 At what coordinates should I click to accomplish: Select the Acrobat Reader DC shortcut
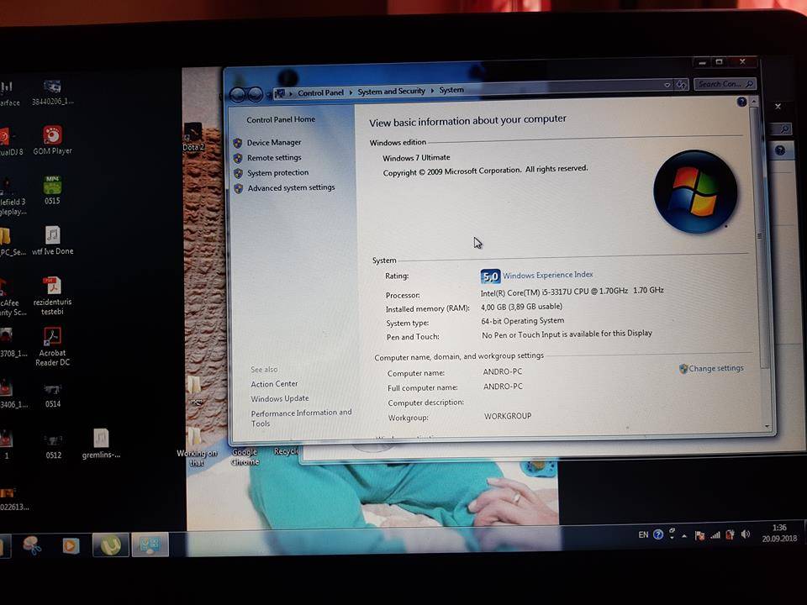tap(52, 347)
